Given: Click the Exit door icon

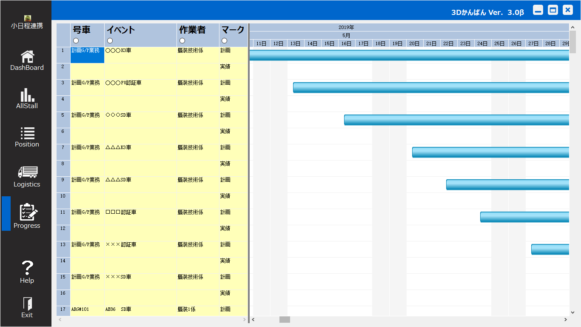Looking at the screenshot, I should point(27,304).
